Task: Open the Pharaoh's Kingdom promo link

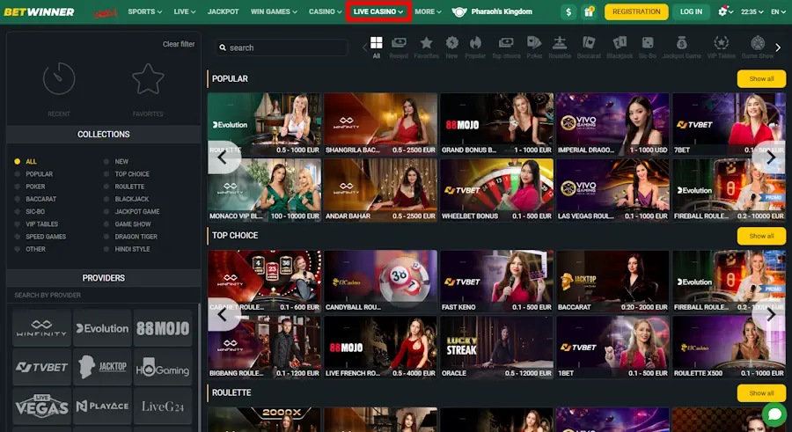Action: [492, 11]
